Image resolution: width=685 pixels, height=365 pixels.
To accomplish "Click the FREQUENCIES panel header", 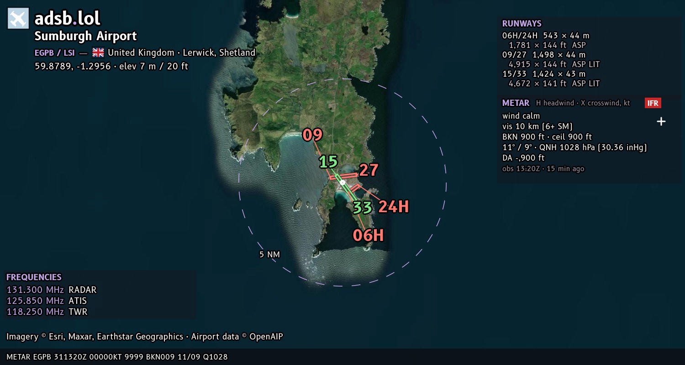I will pyautogui.click(x=34, y=277).
